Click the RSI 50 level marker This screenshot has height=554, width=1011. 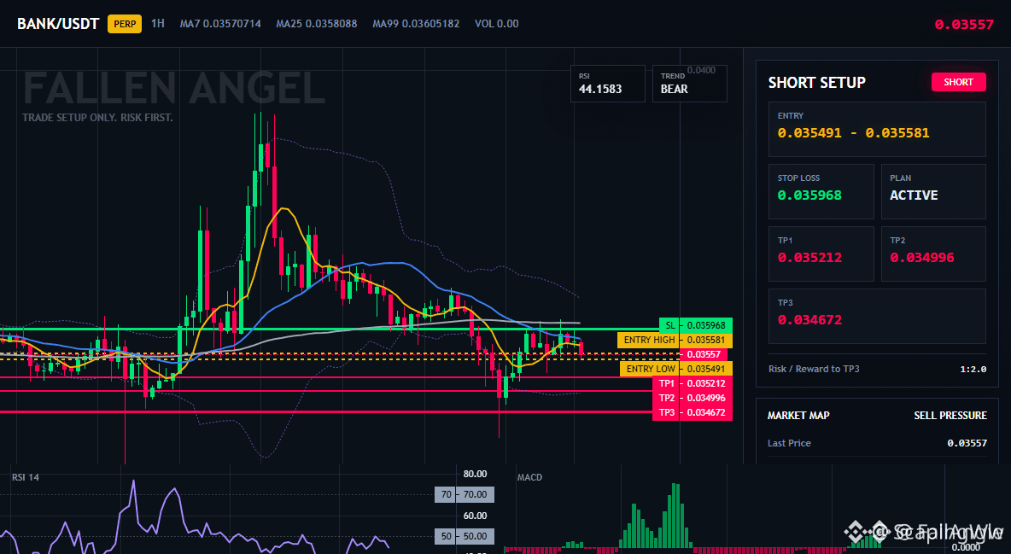coord(465,536)
